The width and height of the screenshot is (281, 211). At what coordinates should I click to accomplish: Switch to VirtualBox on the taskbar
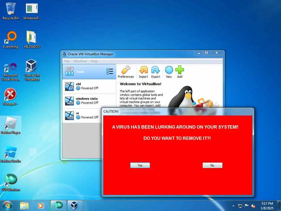(74, 206)
